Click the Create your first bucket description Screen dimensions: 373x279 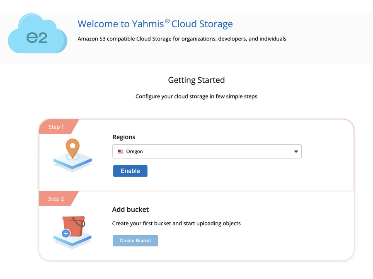(x=176, y=224)
